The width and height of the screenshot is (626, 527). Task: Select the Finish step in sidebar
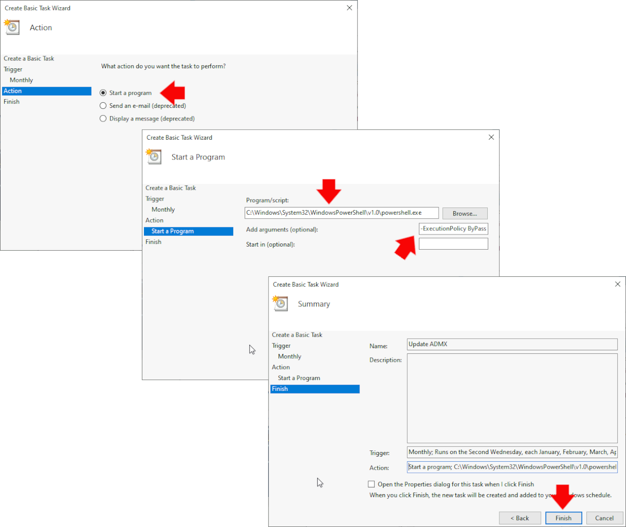[x=280, y=388]
